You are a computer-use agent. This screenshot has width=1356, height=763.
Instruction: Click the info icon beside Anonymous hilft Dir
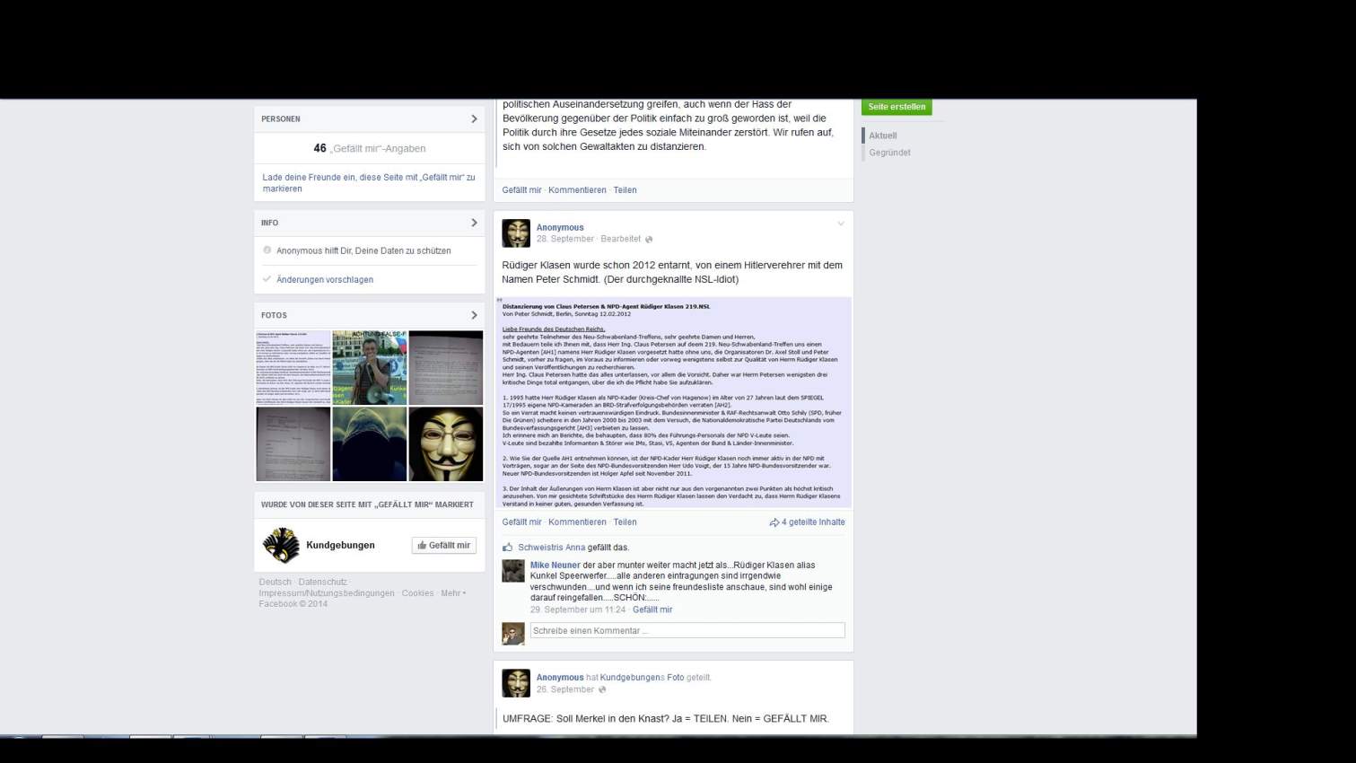coord(267,250)
